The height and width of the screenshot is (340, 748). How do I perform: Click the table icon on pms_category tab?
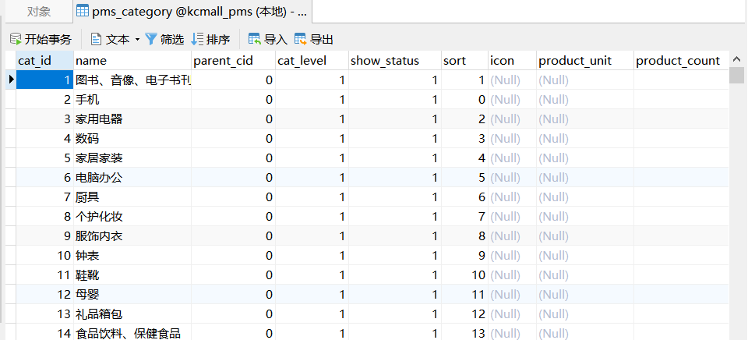(x=83, y=12)
